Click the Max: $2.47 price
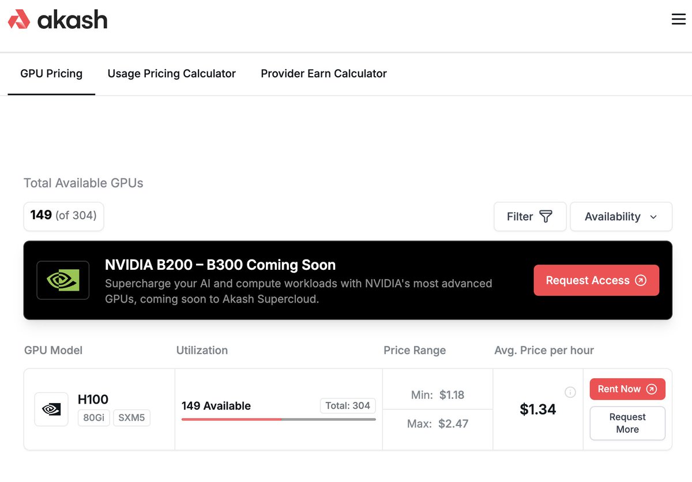The image size is (692, 482). [x=438, y=424]
